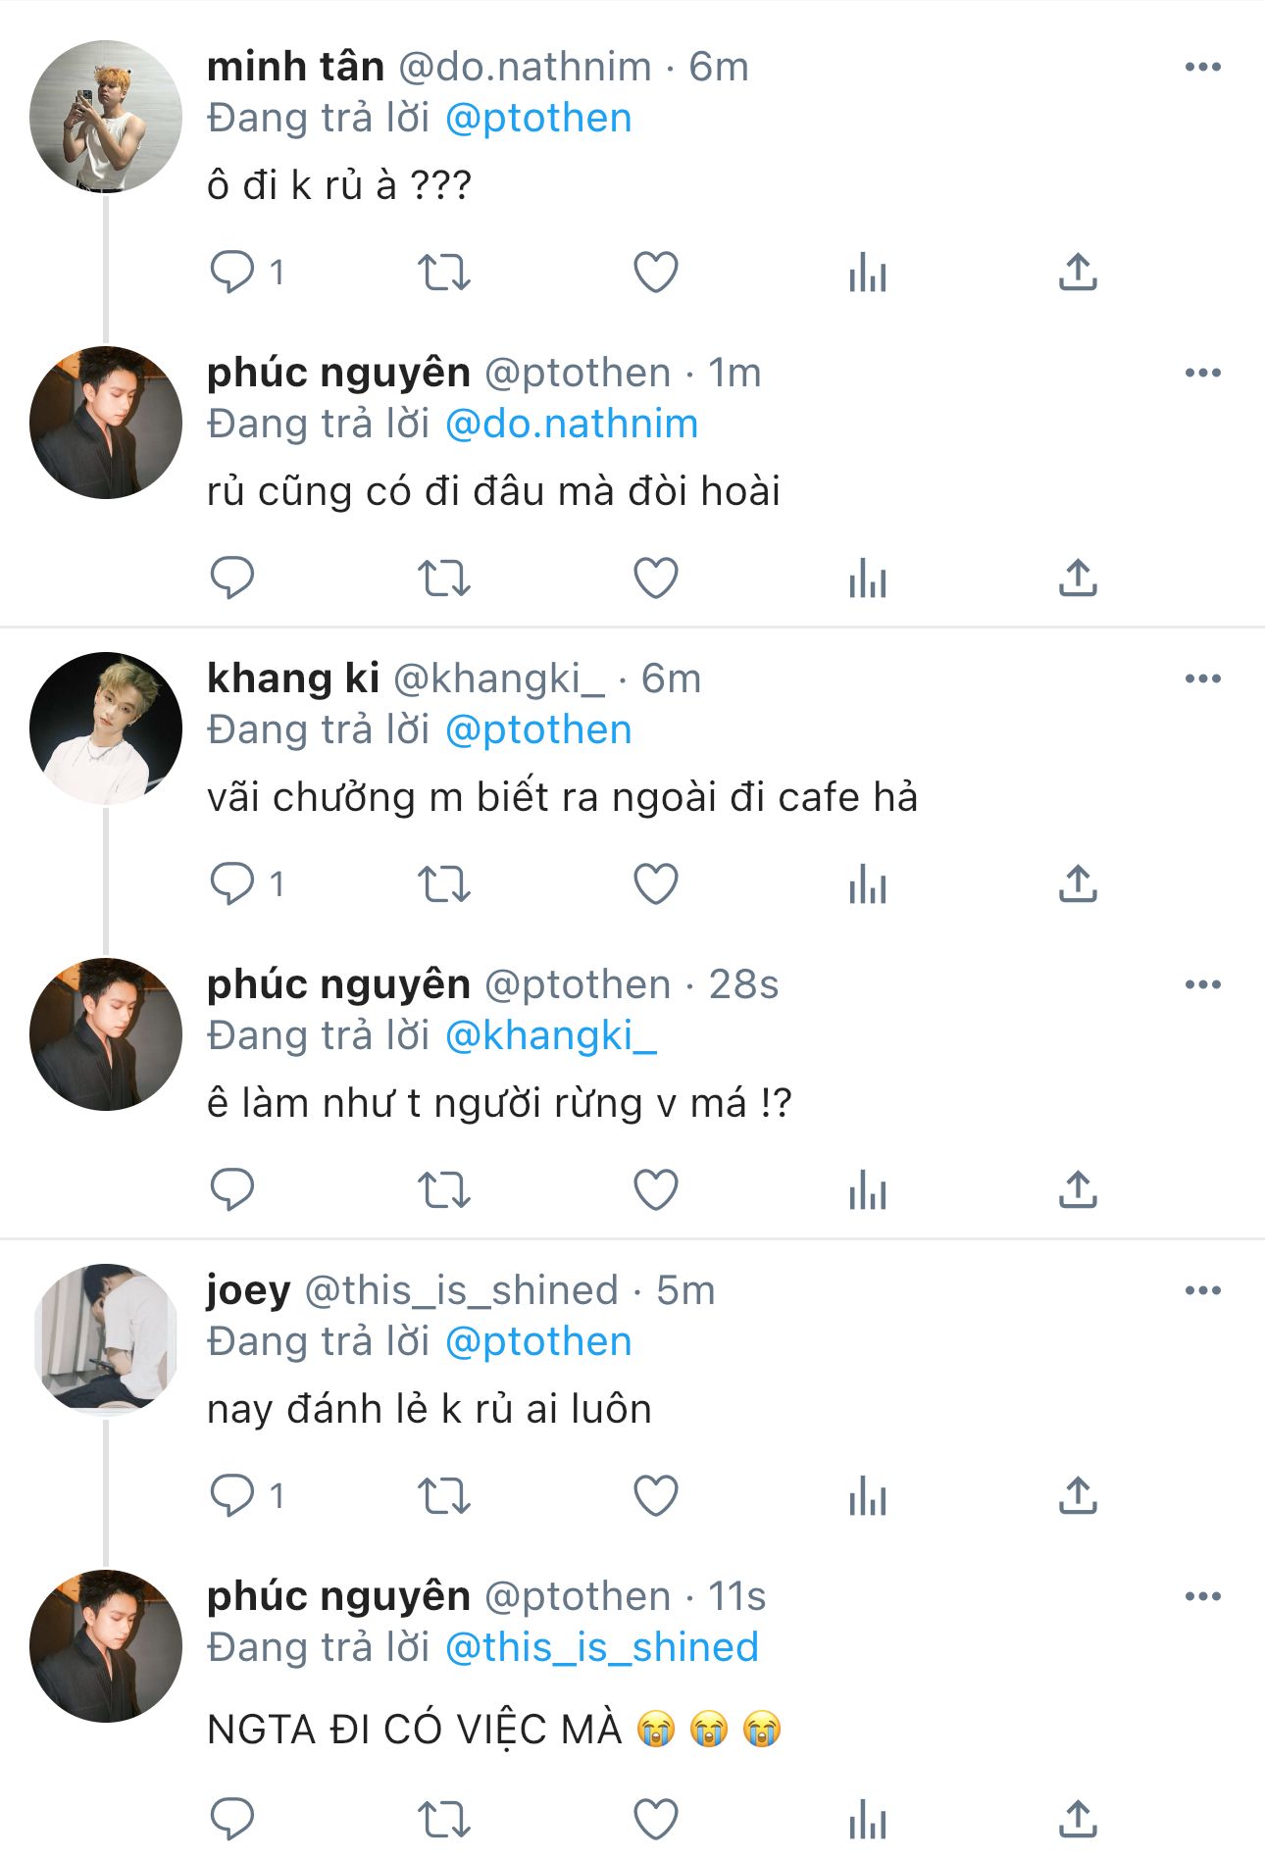Image resolution: width=1265 pixels, height=1859 pixels.
Task: Like khang ki's tweet
Action: (656, 883)
